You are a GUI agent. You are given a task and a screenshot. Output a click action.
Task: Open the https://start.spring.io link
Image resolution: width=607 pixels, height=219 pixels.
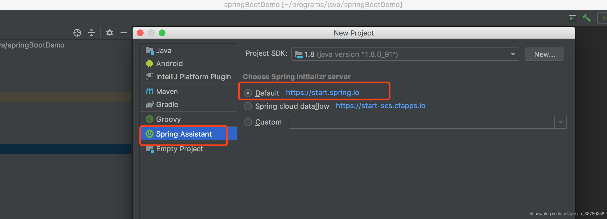pyautogui.click(x=322, y=93)
